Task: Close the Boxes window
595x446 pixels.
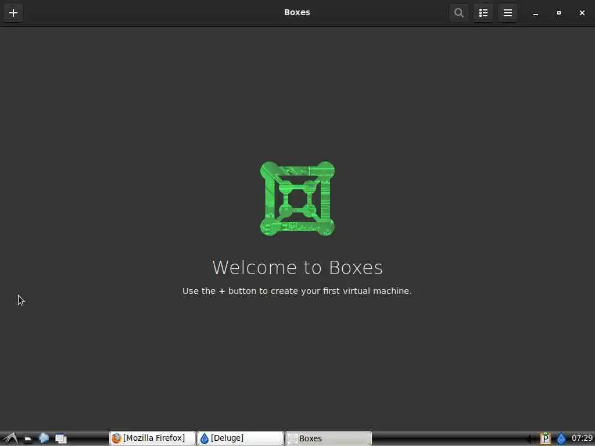Action: pos(582,13)
